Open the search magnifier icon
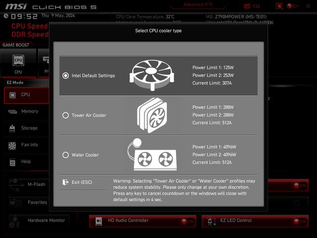The image size is (317, 238). 279,6
